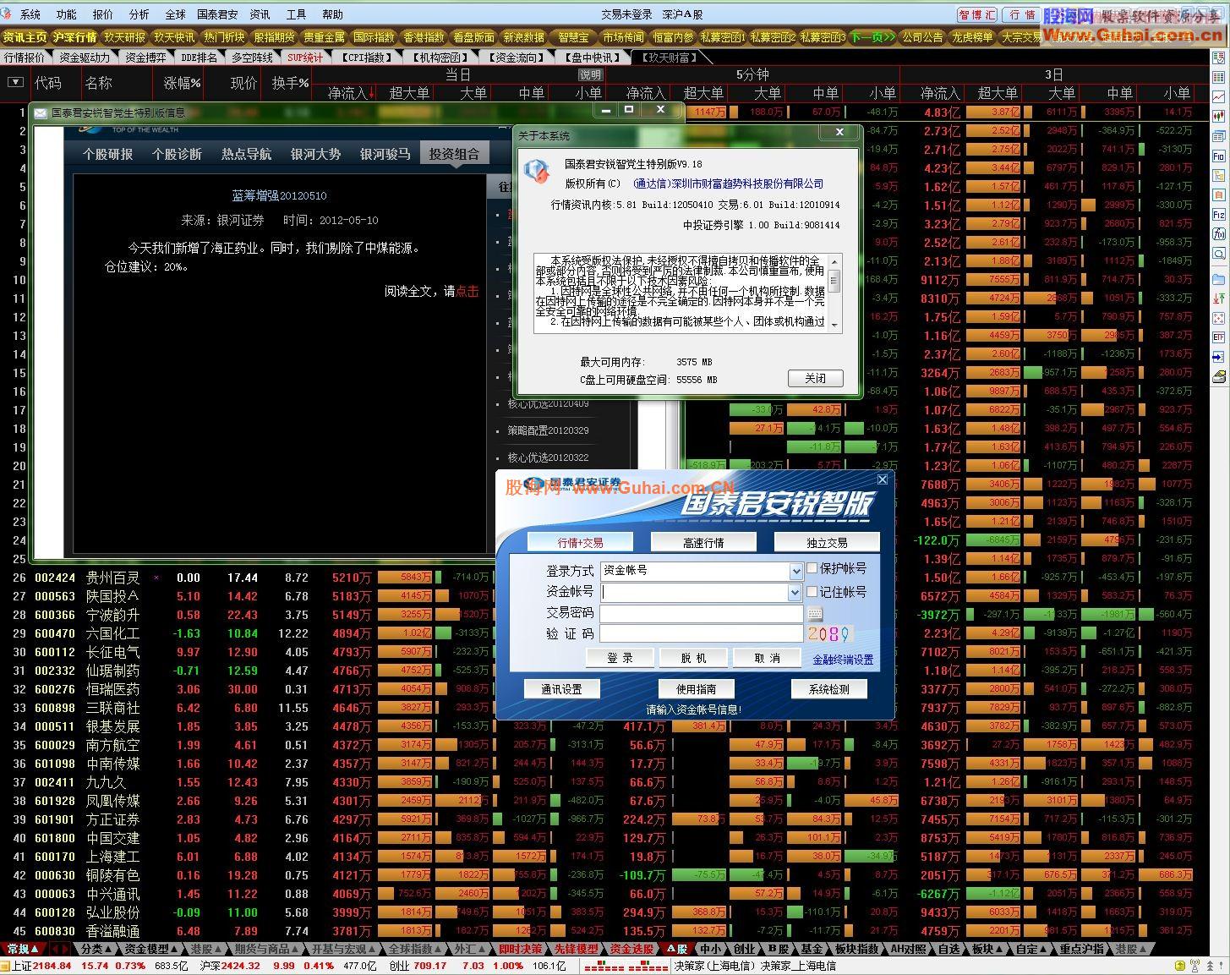Click the 登录 button
1230x975 pixels.
[620, 658]
